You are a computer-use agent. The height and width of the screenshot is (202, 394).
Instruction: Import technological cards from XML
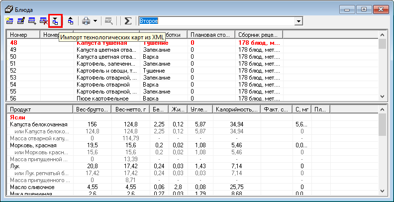[x=55, y=21]
